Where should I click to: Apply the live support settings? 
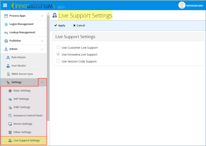coord(60,26)
